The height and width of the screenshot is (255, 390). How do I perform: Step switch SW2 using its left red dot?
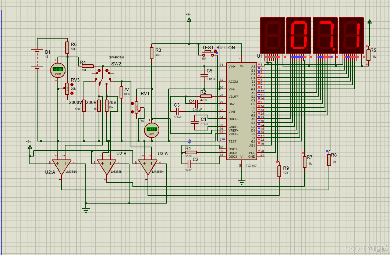(x=99, y=71)
